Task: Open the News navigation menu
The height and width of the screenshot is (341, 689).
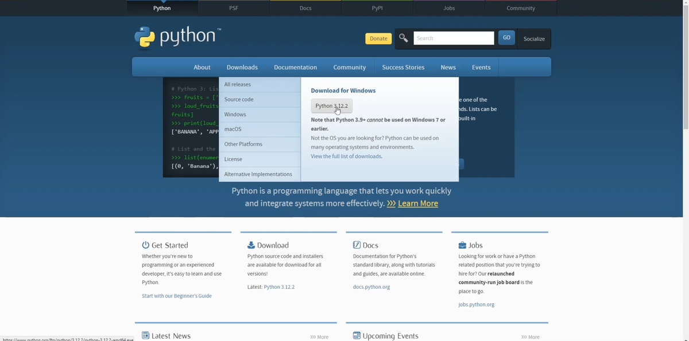Action: [x=448, y=67]
